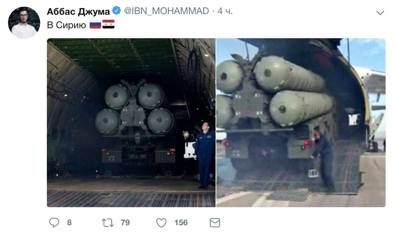Open the tweet options chevron menu
Image resolution: width=393 pixels, height=234 pixels.
pyautogui.click(x=380, y=13)
